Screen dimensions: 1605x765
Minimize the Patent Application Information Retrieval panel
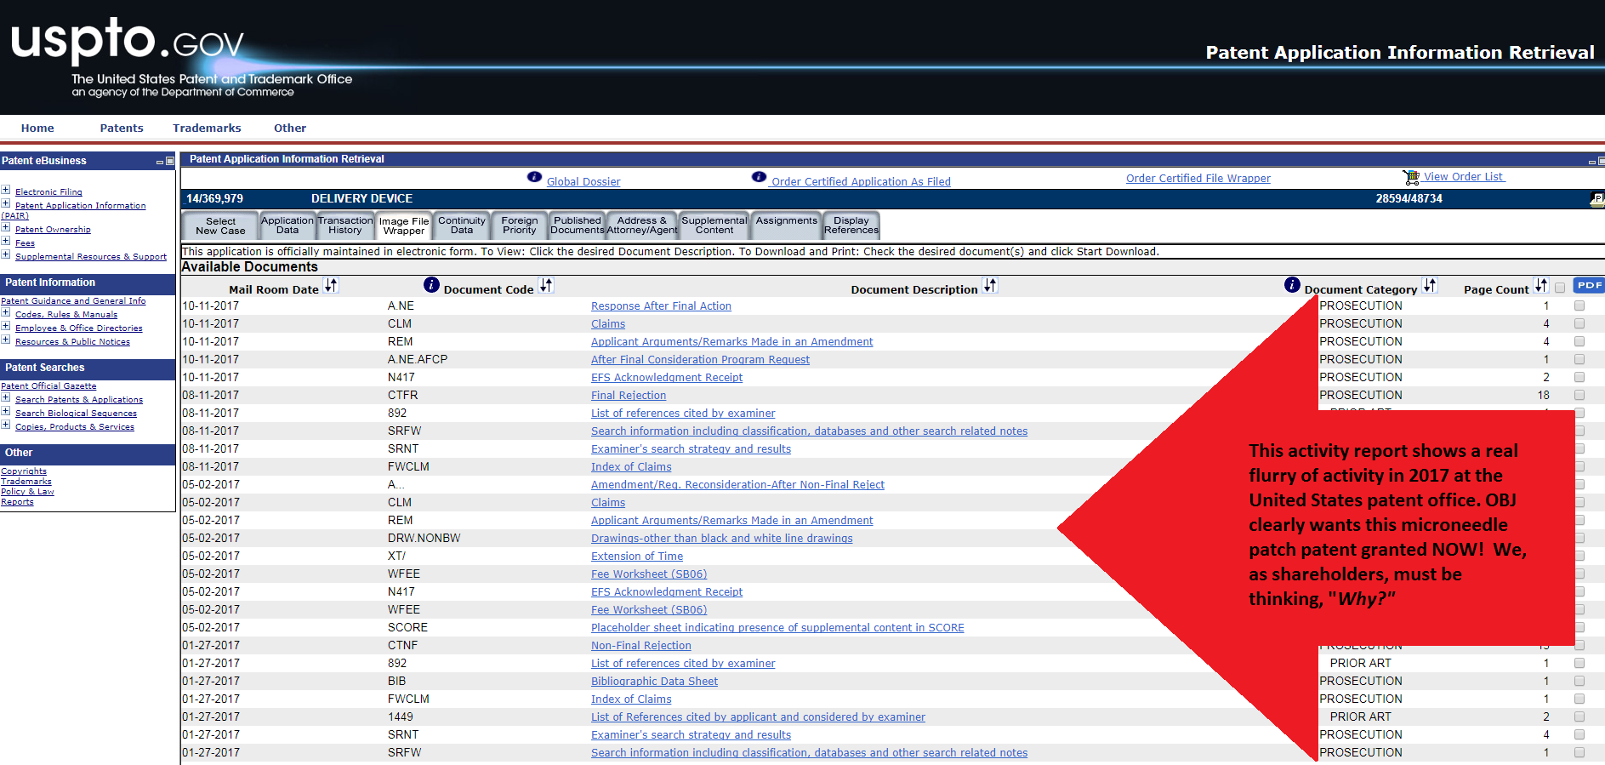[x=1592, y=161]
